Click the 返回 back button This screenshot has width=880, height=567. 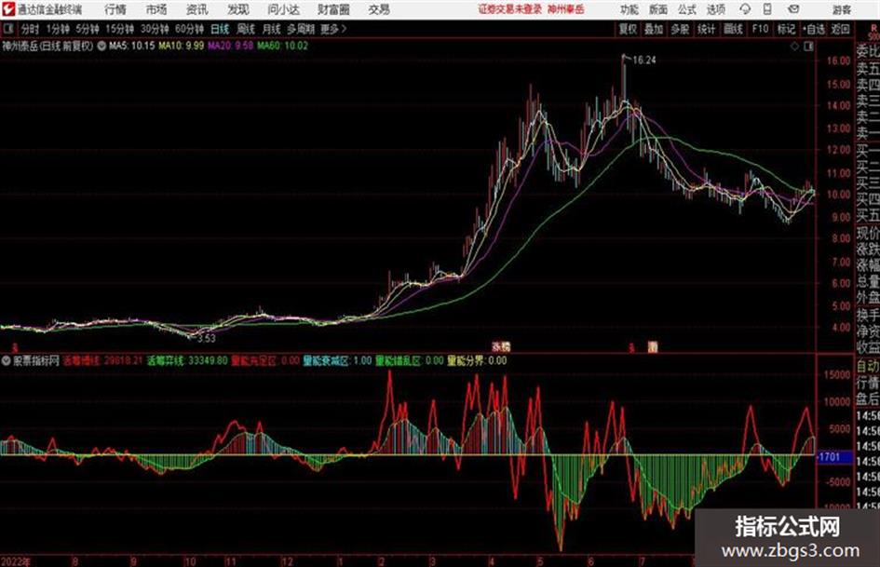tap(840, 29)
